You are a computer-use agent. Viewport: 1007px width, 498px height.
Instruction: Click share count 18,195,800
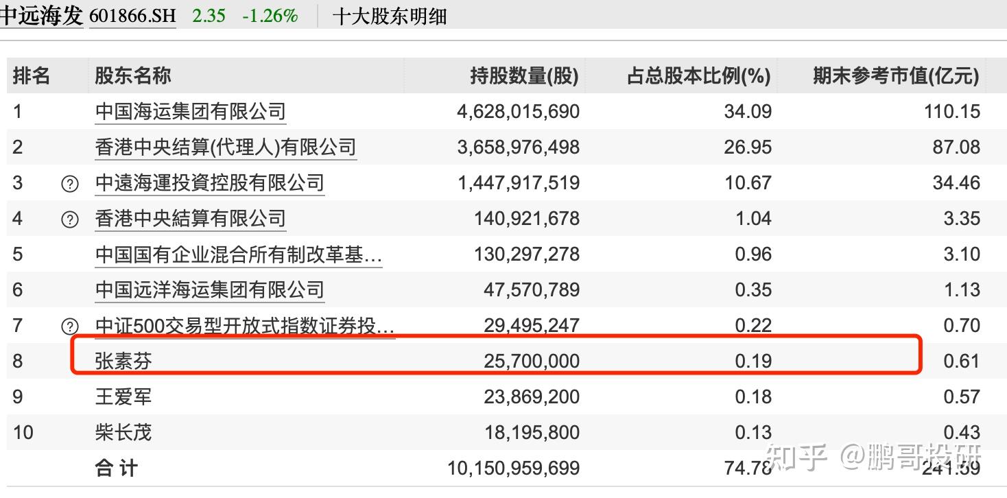click(532, 433)
